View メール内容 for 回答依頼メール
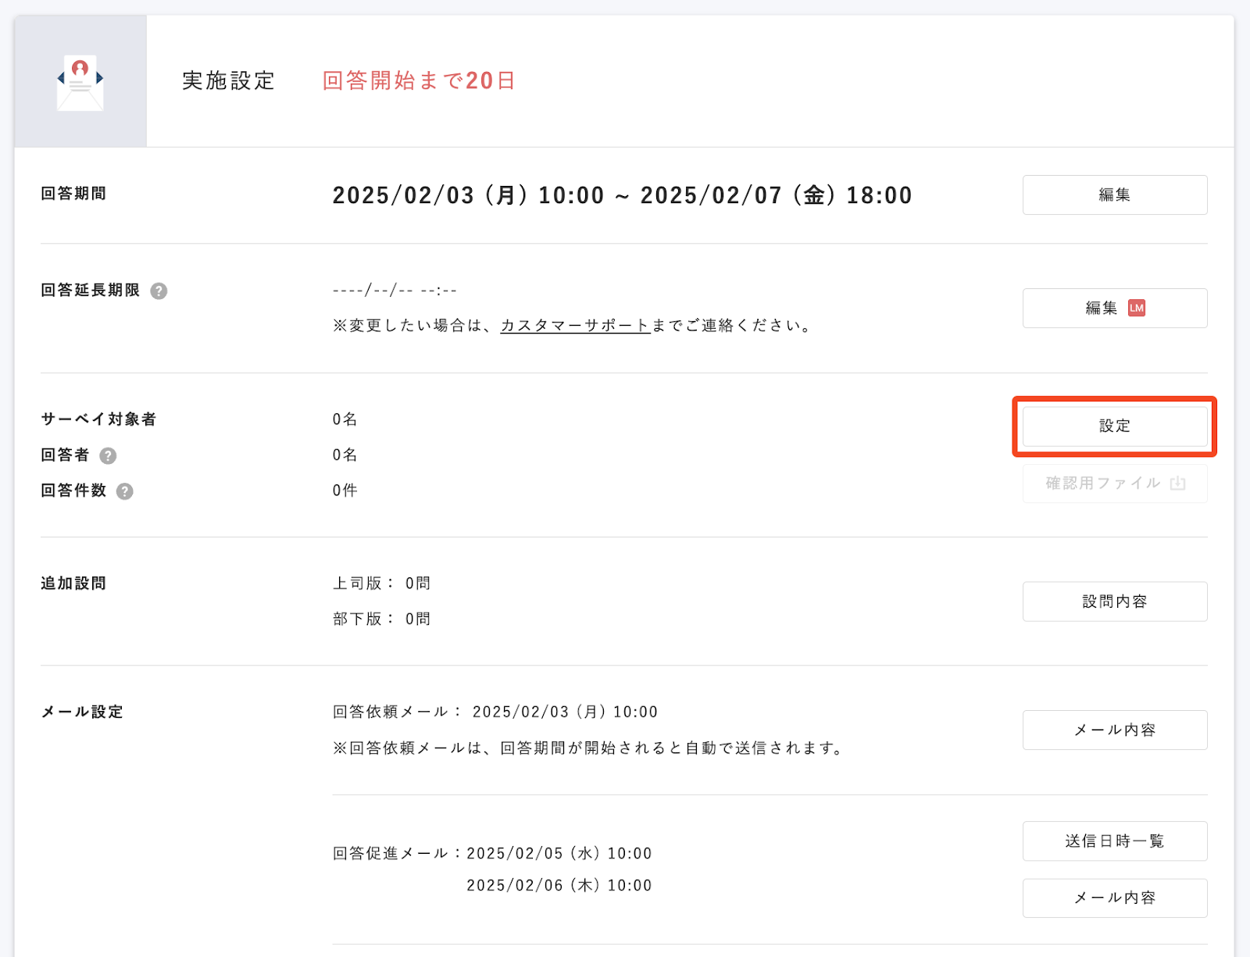This screenshot has width=1250, height=957. (1115, 730)
